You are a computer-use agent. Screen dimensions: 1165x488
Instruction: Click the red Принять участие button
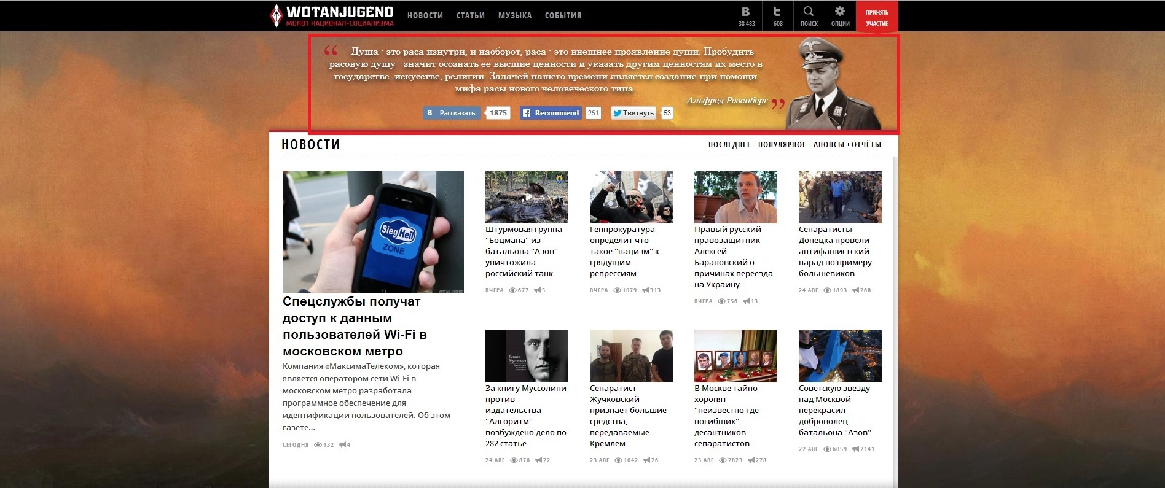tap(877, 17)
